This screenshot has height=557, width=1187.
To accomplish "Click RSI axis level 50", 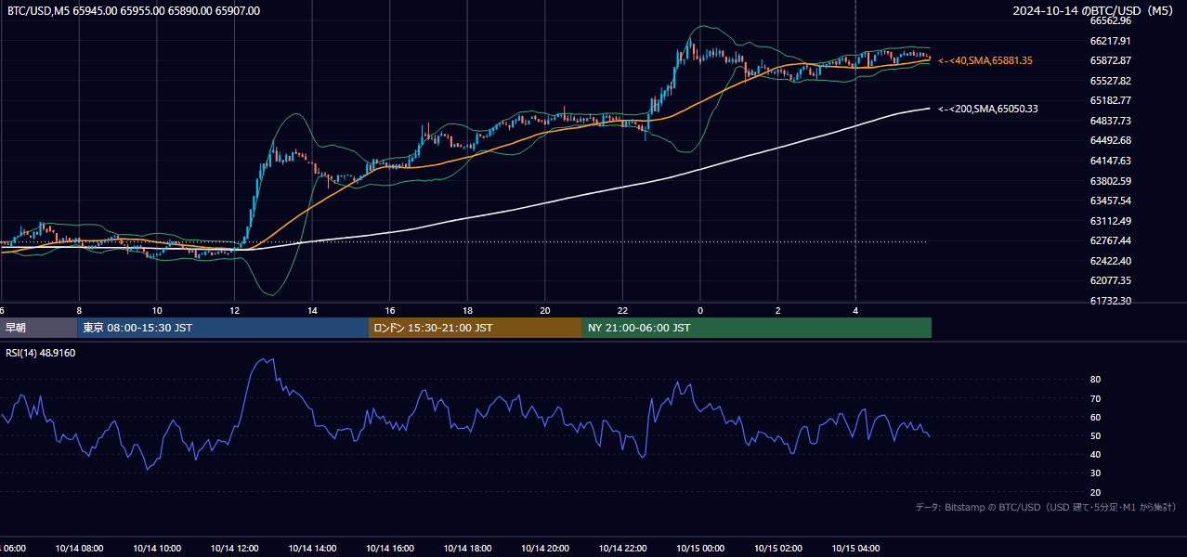I will [1095, 435].
